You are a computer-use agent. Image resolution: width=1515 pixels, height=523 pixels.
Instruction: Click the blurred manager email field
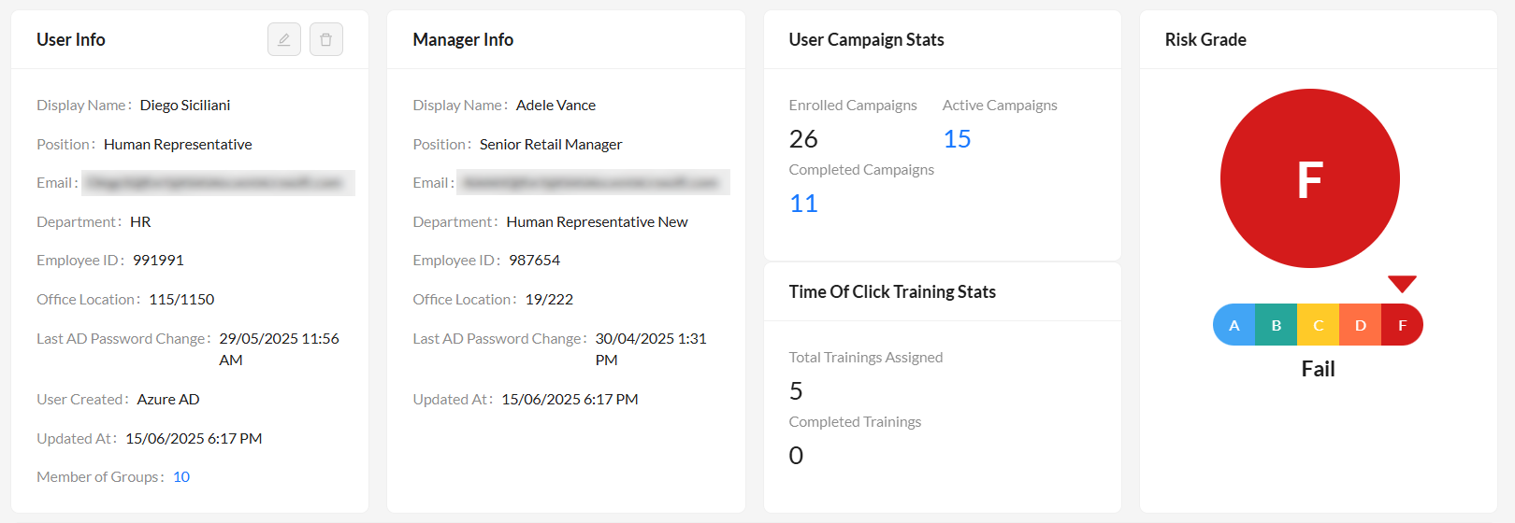click(593, 183)
